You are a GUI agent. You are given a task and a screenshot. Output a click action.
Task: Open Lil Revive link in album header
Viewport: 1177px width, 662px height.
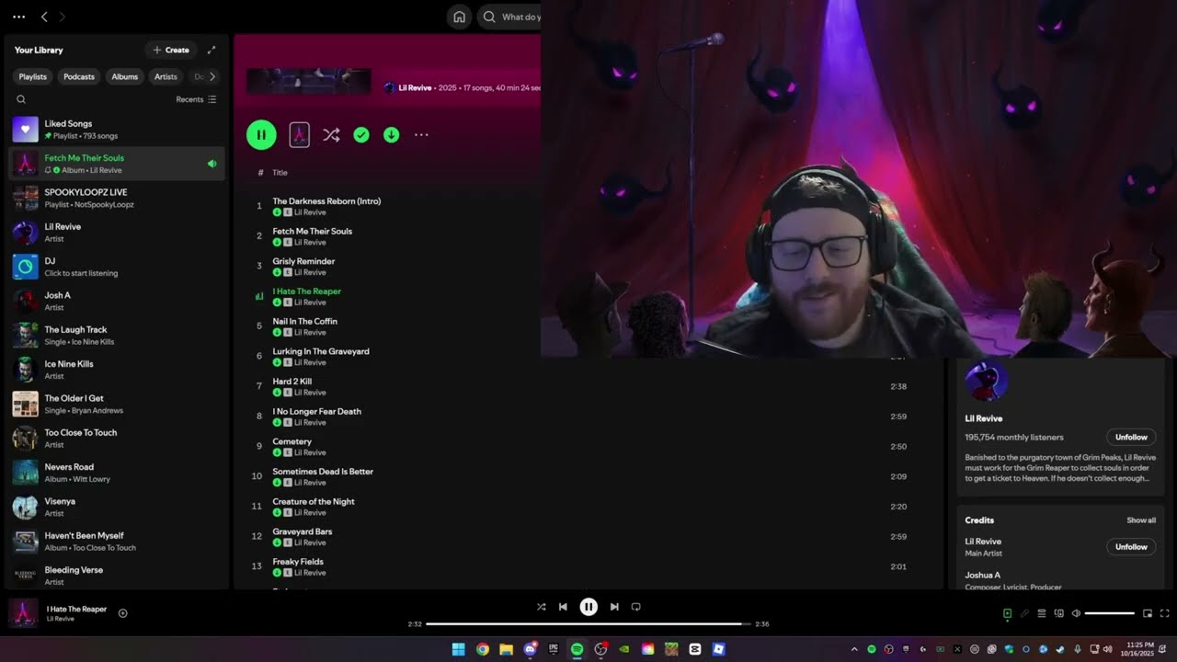[x=415, y=87]
